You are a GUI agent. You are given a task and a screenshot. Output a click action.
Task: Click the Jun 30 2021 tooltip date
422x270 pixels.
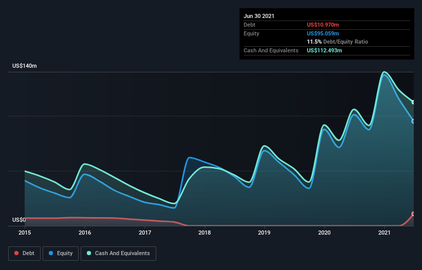[259, 16]
